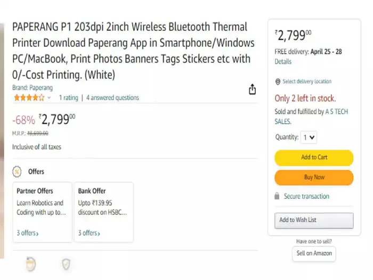Click the orange badge icon at bottom

[31, 263]
